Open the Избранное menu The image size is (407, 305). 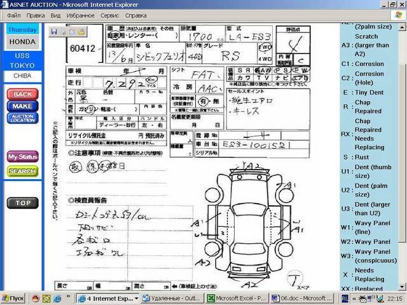81,15
